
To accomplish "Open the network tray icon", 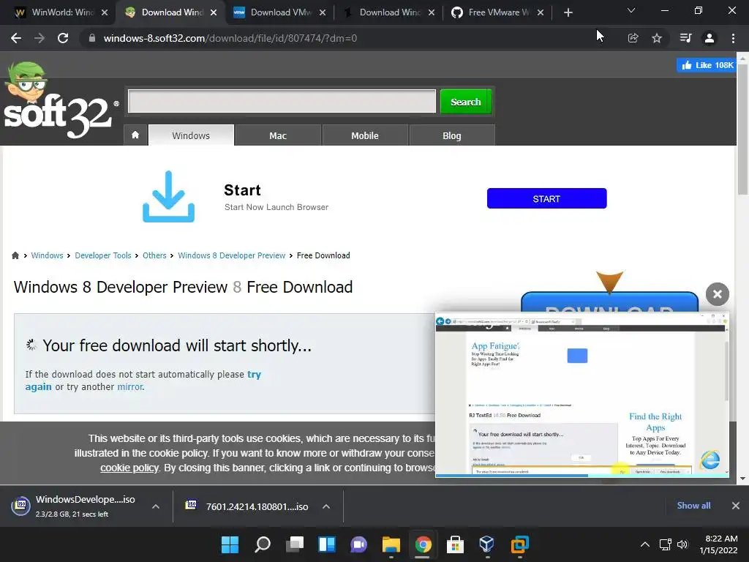I will coord(665,544).
